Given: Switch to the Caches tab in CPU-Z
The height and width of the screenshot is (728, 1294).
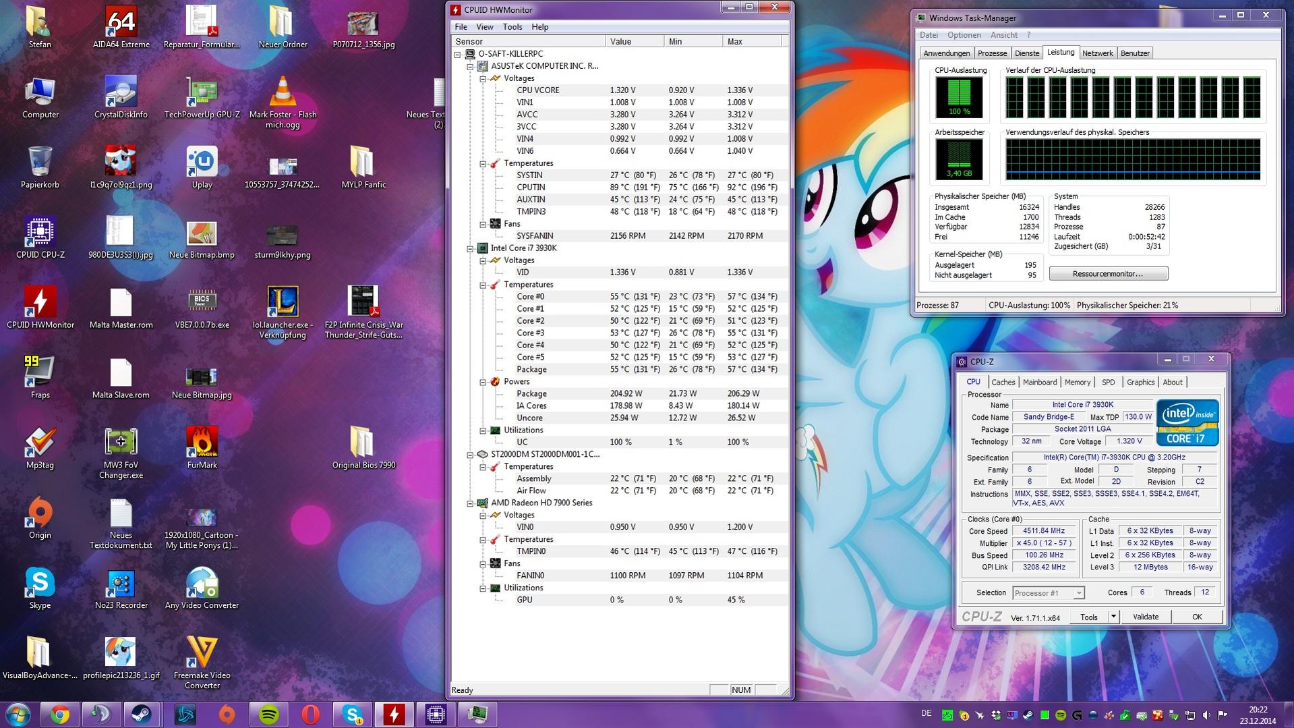Looking at the screenshot, I should pyautogui.click(x=1003, y=382).
